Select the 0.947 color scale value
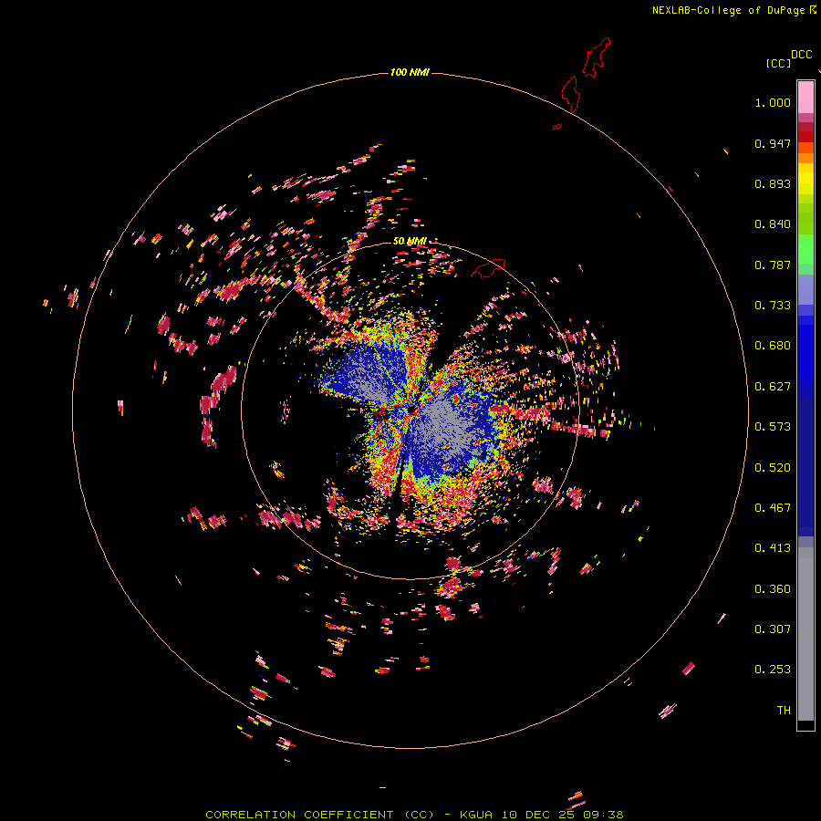Image resolution: width=821 pixels, height=821 pixels. [773, 143]
